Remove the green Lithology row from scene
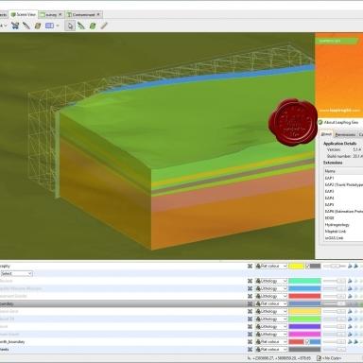 tap(250, 319)
